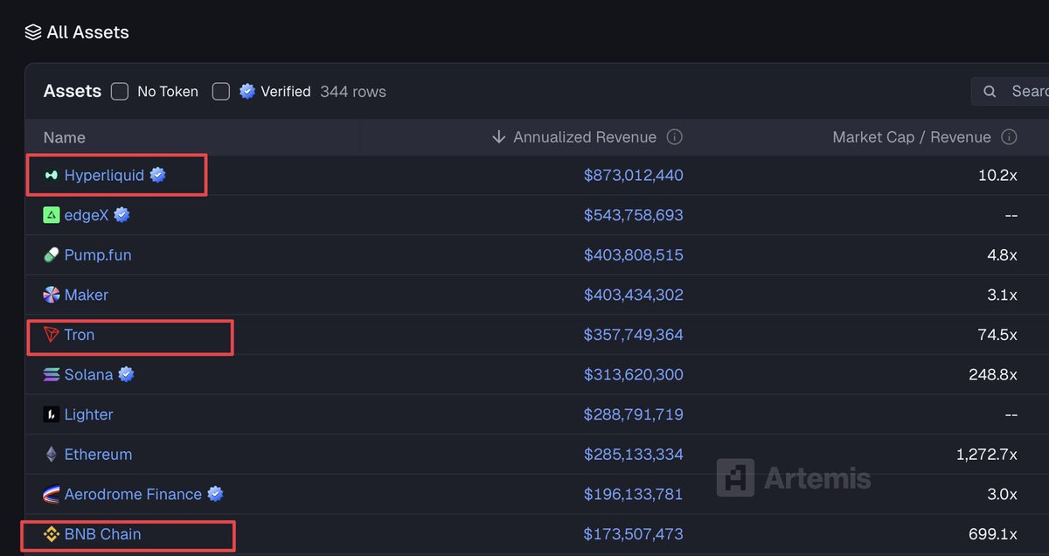Click Aerodrome Finance's verified badge
The image size is (1049, 556).
point(215,494)
